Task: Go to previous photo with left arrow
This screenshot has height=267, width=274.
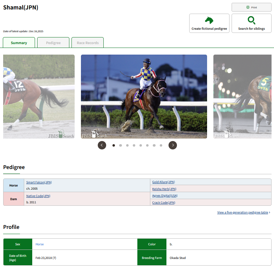Action: click(102, 145)
